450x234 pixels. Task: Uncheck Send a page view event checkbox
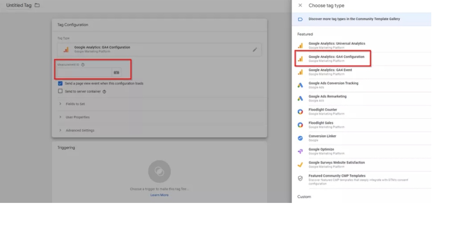point(60,83)
